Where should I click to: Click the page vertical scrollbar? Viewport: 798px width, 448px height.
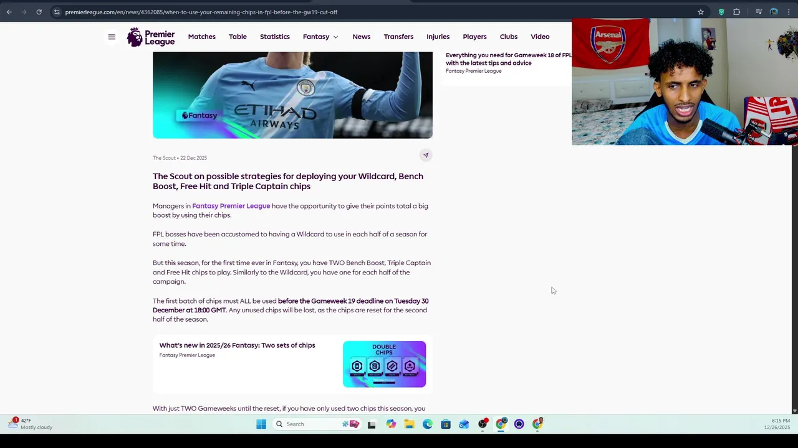point(794,278)
